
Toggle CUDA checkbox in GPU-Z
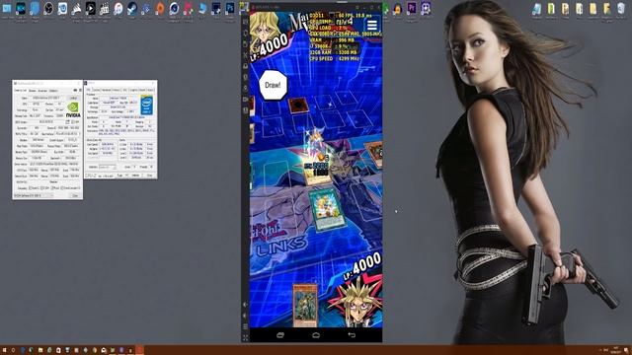tap(41, 188)
